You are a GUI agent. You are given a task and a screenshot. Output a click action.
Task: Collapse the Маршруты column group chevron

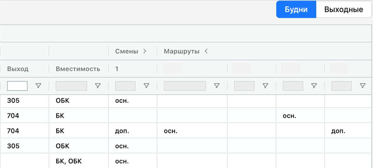pos(206,51)
